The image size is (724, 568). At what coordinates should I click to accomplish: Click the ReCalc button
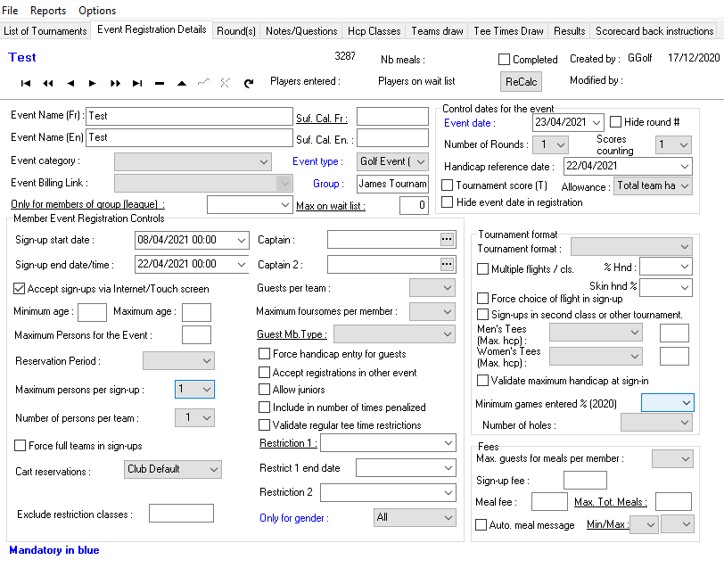click(521, 82)
